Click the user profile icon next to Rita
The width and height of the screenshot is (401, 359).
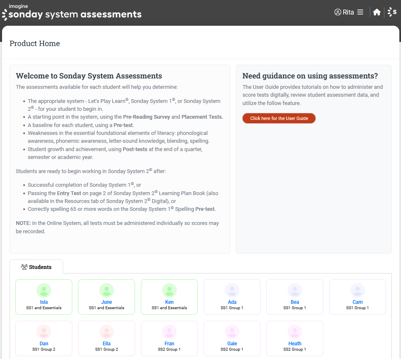click(x=338, y=12)
